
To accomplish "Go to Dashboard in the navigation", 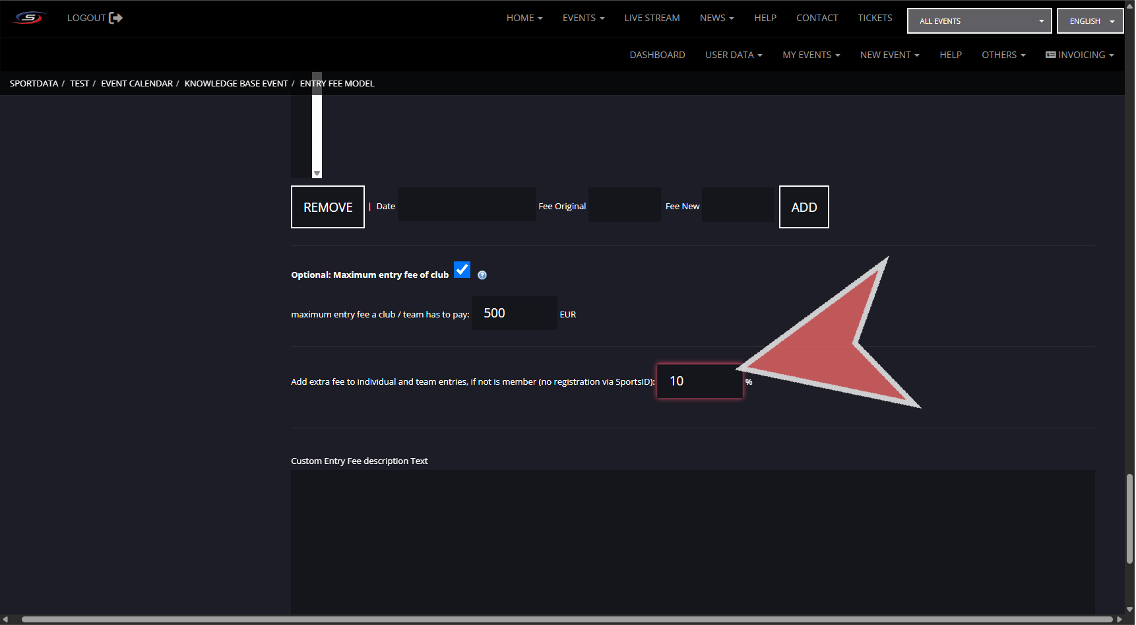I will [657, 55].
